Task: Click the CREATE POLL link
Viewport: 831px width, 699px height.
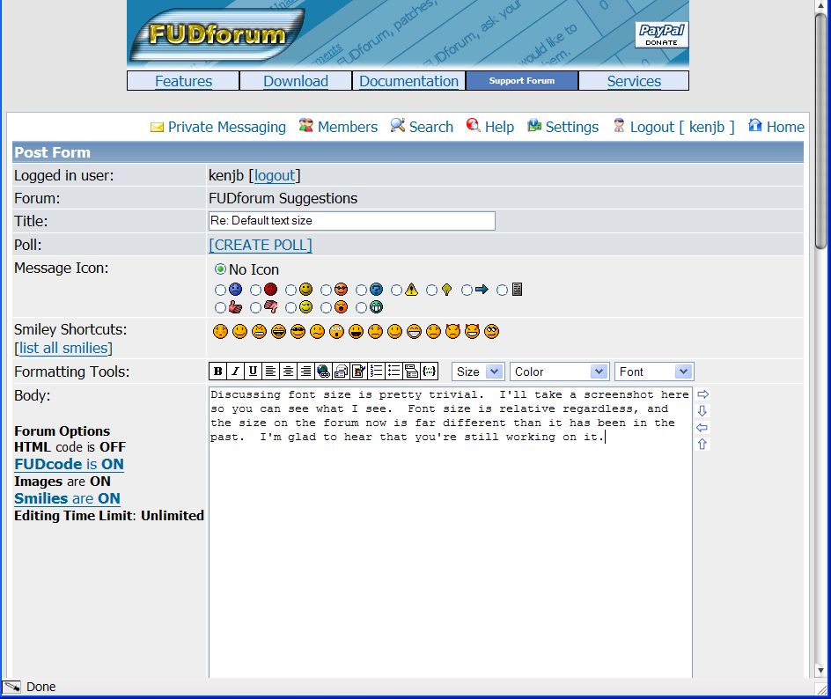Action: (x=261, y=245)
